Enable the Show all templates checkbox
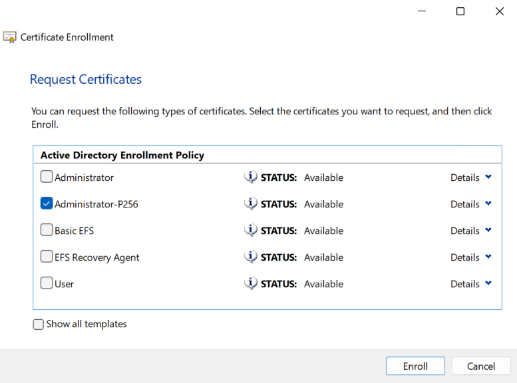517x383 pixels. coord(38,324)
